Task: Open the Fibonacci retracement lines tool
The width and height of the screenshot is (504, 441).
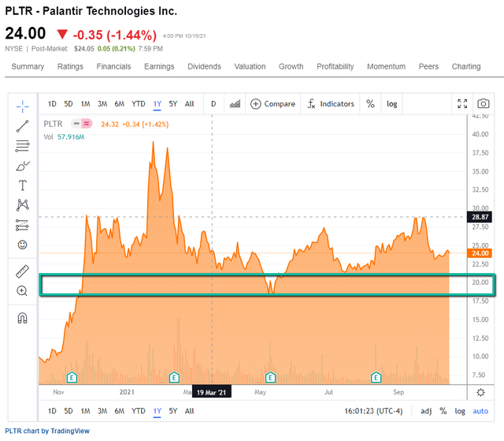Action: pos(23,146)
